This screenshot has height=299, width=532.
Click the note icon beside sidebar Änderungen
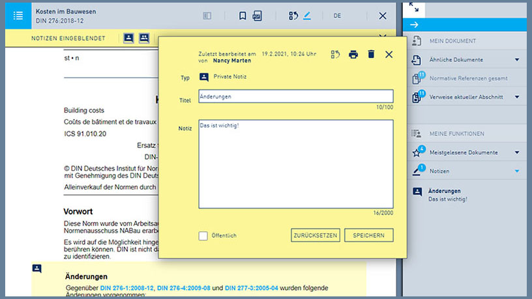pos(417,192)
